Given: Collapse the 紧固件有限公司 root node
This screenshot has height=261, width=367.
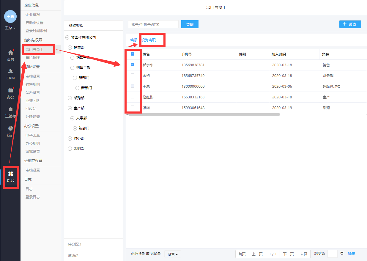Looking at the screenshot, I should coord(67,37).
